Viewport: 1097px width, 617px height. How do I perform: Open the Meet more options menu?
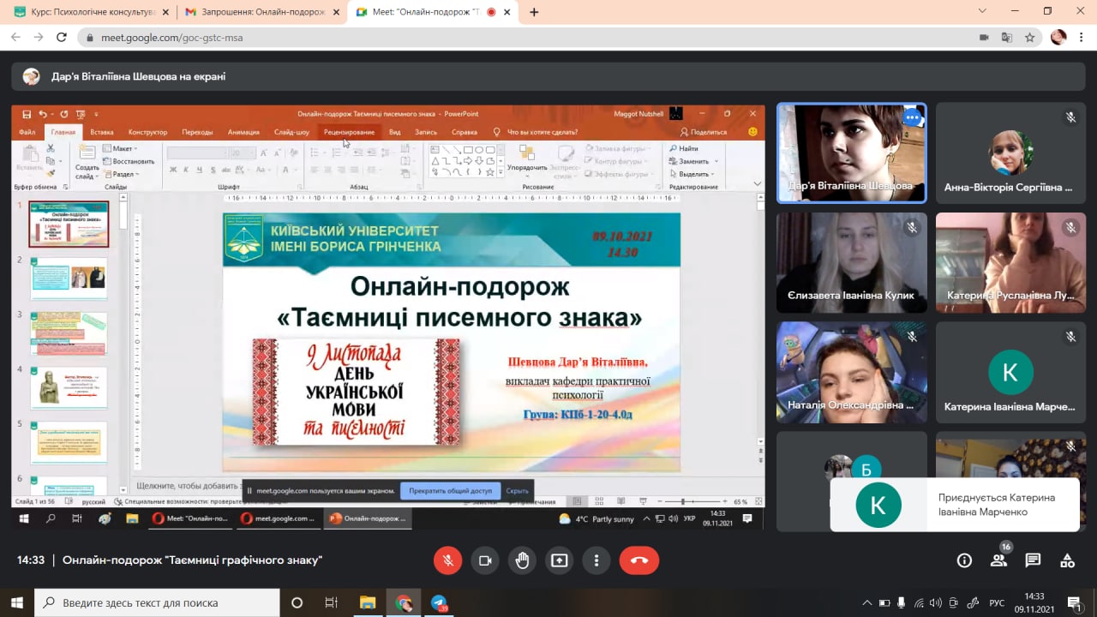596,560
